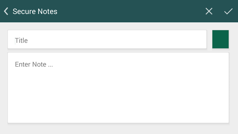The image size is (238, 134).
Task: Cancel editing via the cross icon
Action: coord(209,11)
